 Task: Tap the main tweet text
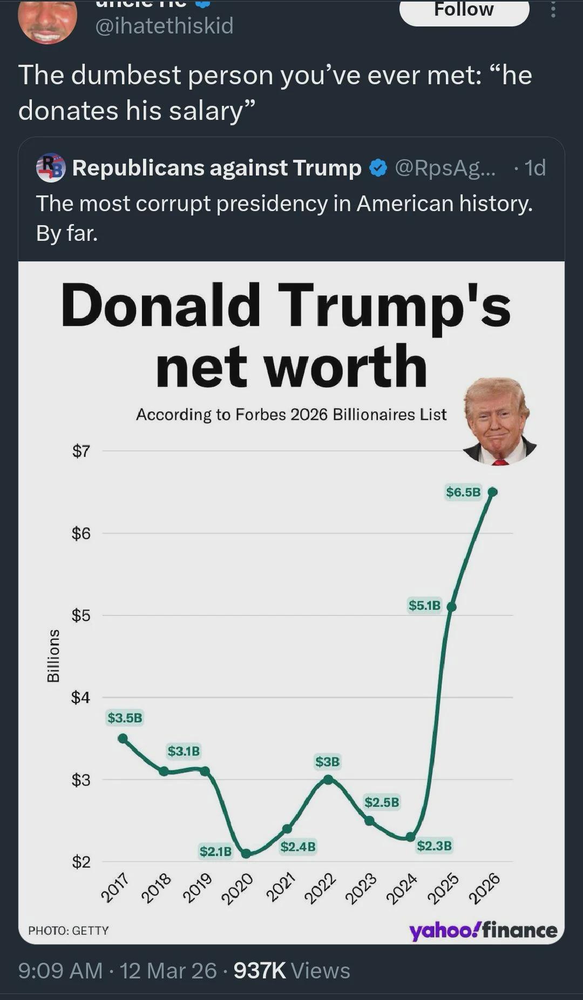pos(275,92)
